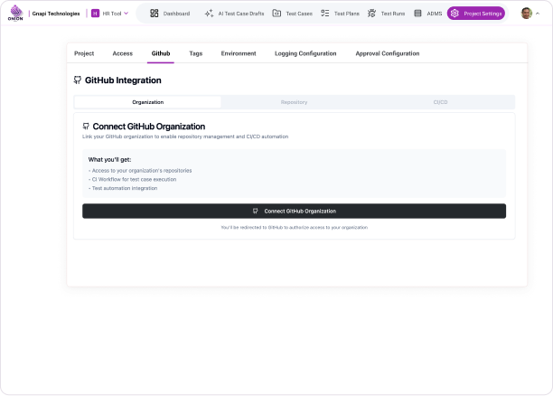The height and width of the screenshot is (396, 553).
Task: Open the Environment tab
Action: tap(239, 53)
